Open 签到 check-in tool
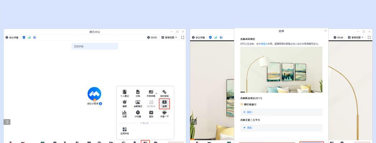Viewport: 376px width, 143px height. [x=151, y=114]
